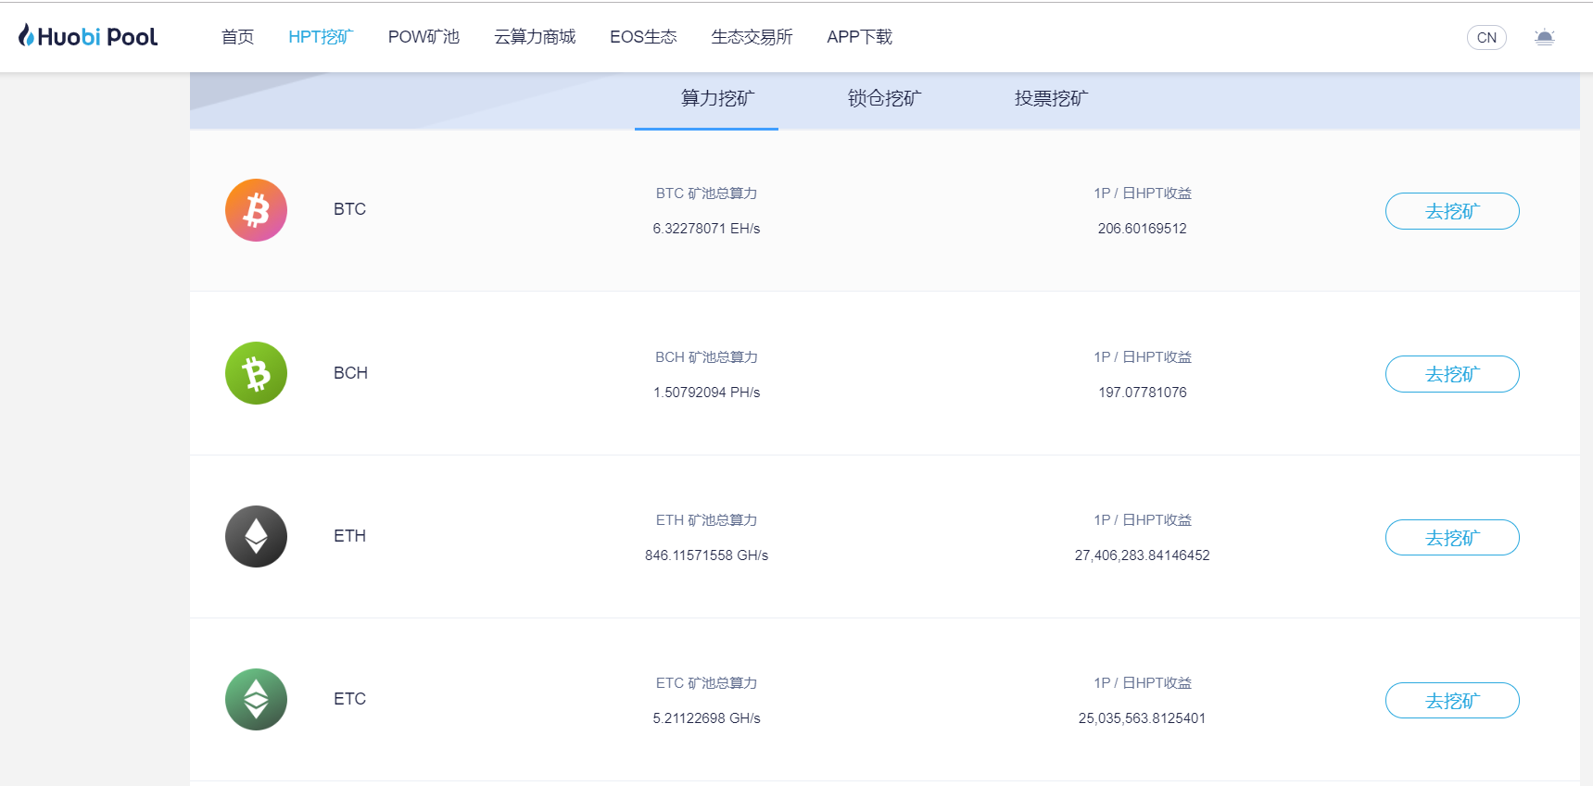
Task: Click the BCH coin icon
Action: (256, 373)
